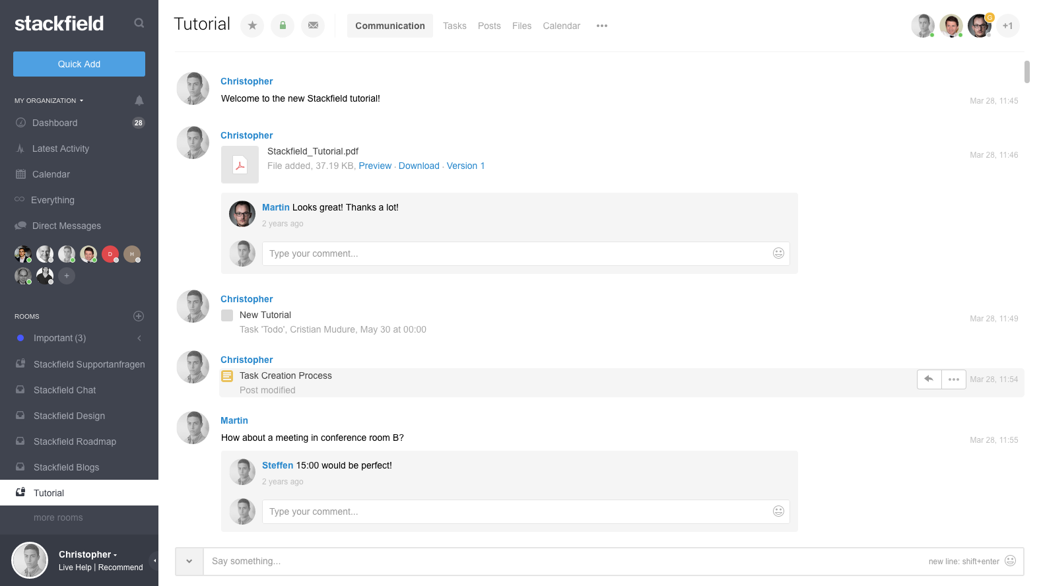Image resolution: width=1041 pixels, height=586 pixels.
Task: Click the envelope email icon in header
Action: [313, 26]
